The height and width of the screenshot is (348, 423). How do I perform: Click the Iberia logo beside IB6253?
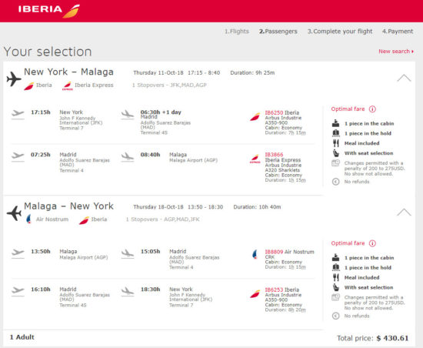[x=255, y=293]
